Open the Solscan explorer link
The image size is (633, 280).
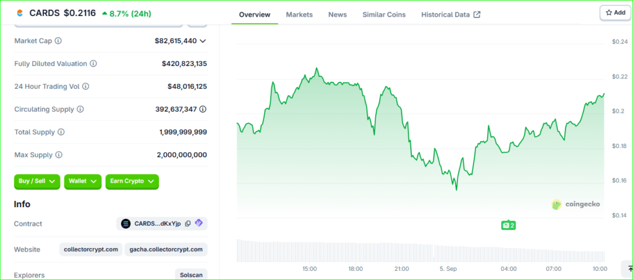click(x=191, y=275)
